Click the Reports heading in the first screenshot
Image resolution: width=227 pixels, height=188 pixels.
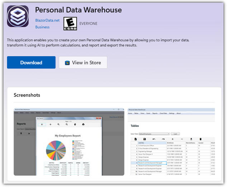(21, 124)
